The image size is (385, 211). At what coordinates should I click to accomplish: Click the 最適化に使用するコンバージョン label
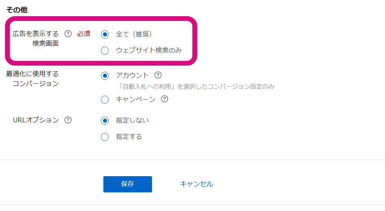tap(32, 79)
